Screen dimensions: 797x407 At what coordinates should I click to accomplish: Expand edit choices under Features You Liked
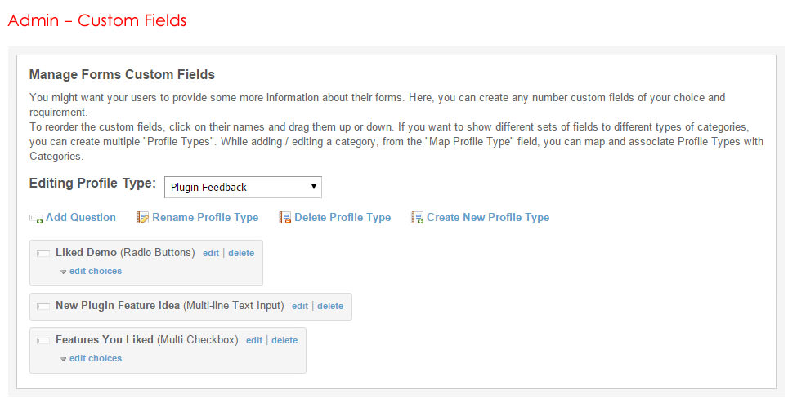click(95, 358)
